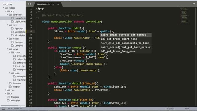Viewport: 197px width, 111px height.
Task: Open Controller.php under core folder
Action: (20, 32)
